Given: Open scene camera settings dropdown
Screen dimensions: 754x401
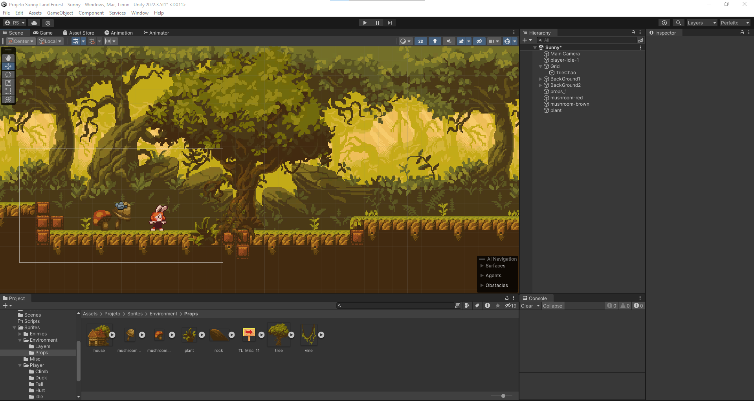Looking at the screenshot, I should point(493,41).
